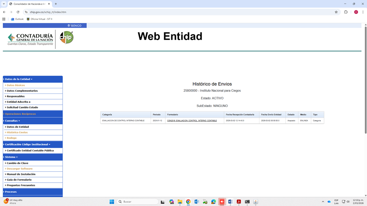The width and height of the screenshot is (367, 206).
Task: Open the Oficina Virtual - SIT II bookmark
Action: tap(39, 19)
